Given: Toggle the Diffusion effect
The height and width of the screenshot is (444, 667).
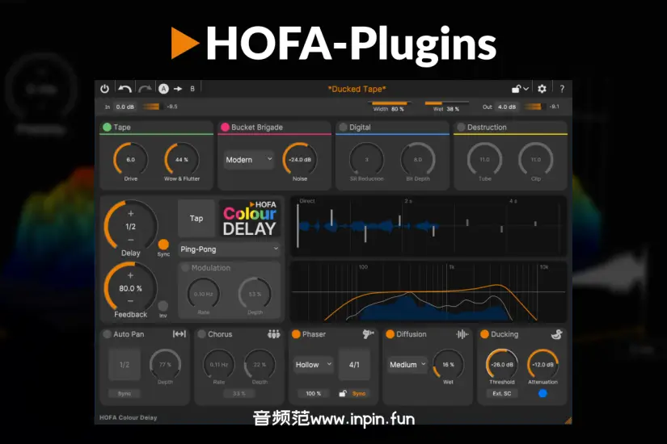Looking at the screenshot, I should [390, 334].
